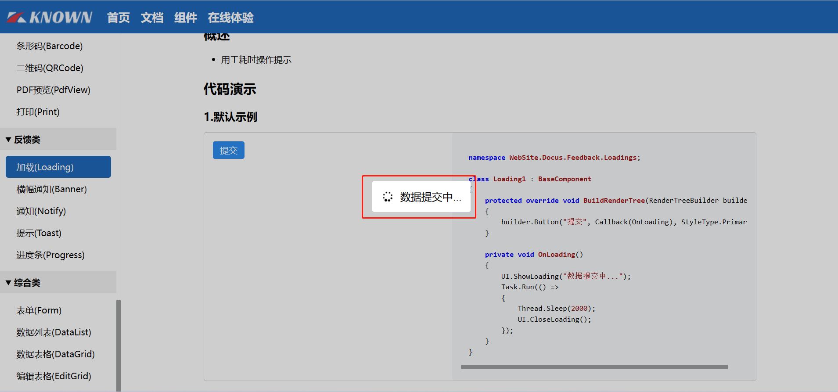Screen dimensions: 838x392
Task: Click the private void OnLoading() line
Action: 534,255
